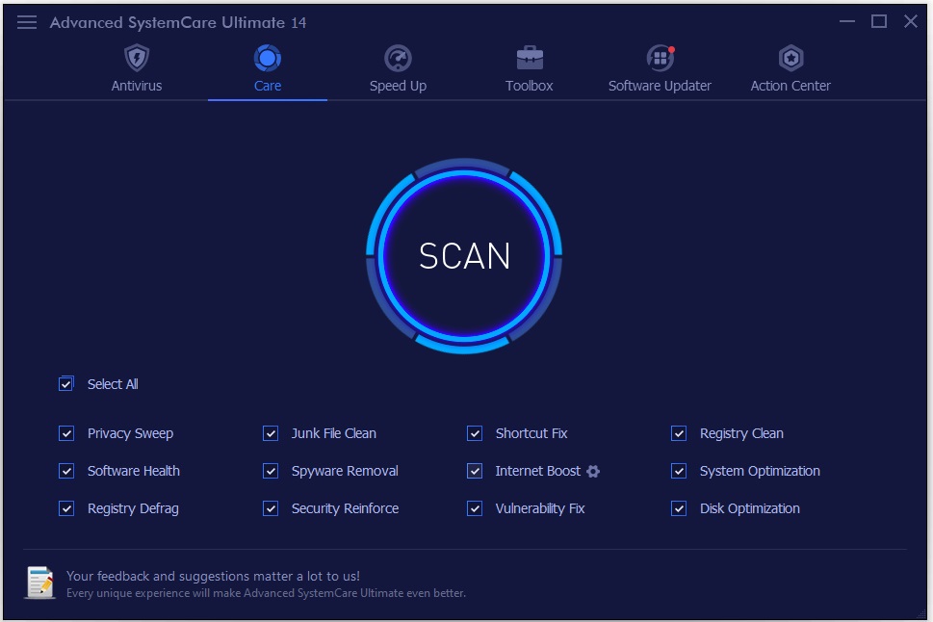Click the Disk Optimization label
Screen dimensions: 933x622
pyautogui.click(x=750, y=508)
